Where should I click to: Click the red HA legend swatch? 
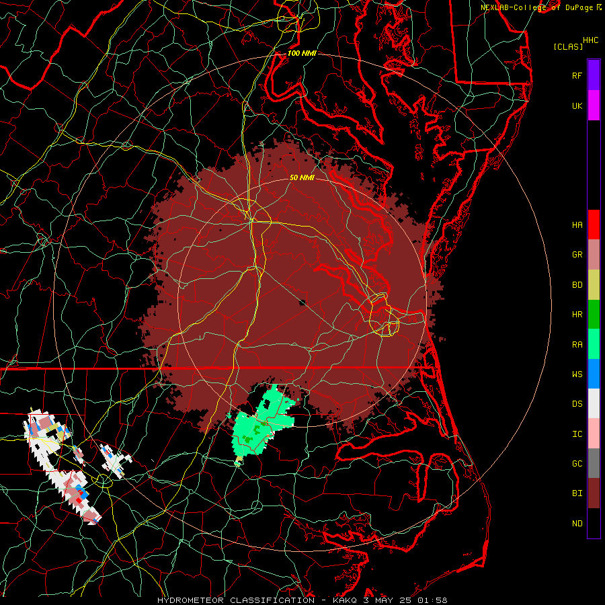pyautogui.click(x=594, y=225)
